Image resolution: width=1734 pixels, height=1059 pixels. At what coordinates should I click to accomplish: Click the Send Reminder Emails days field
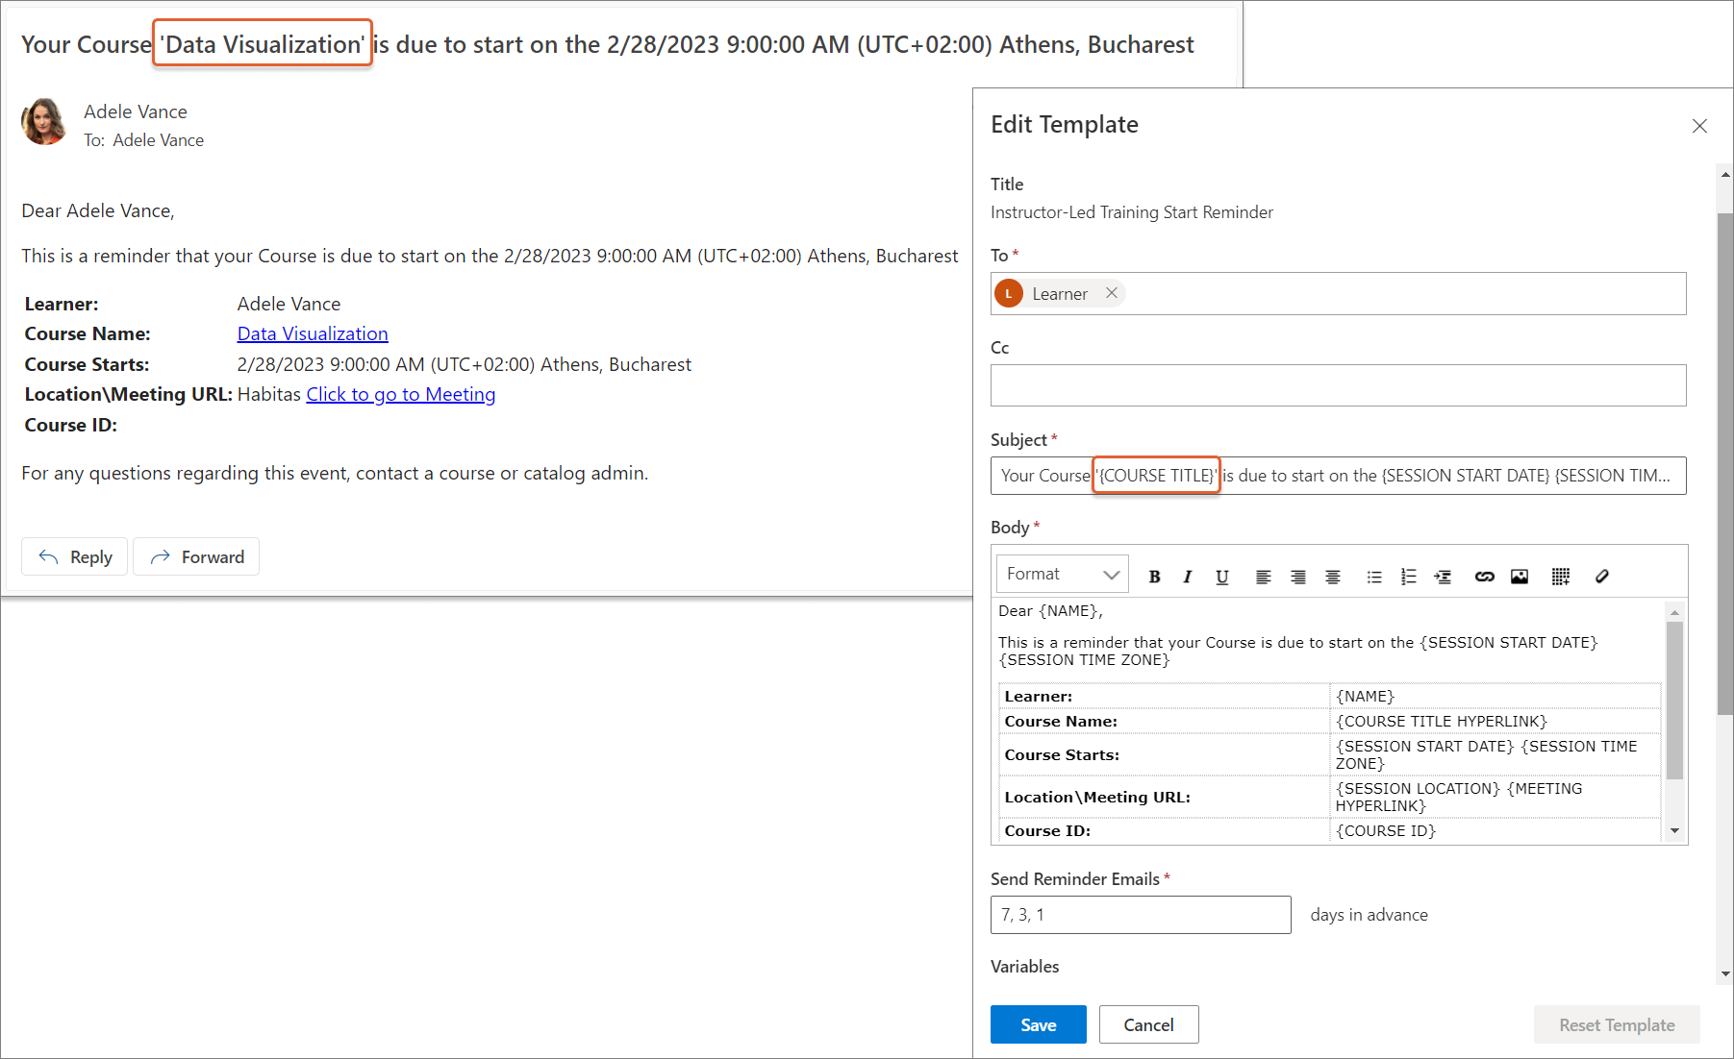pos(1140,915)
